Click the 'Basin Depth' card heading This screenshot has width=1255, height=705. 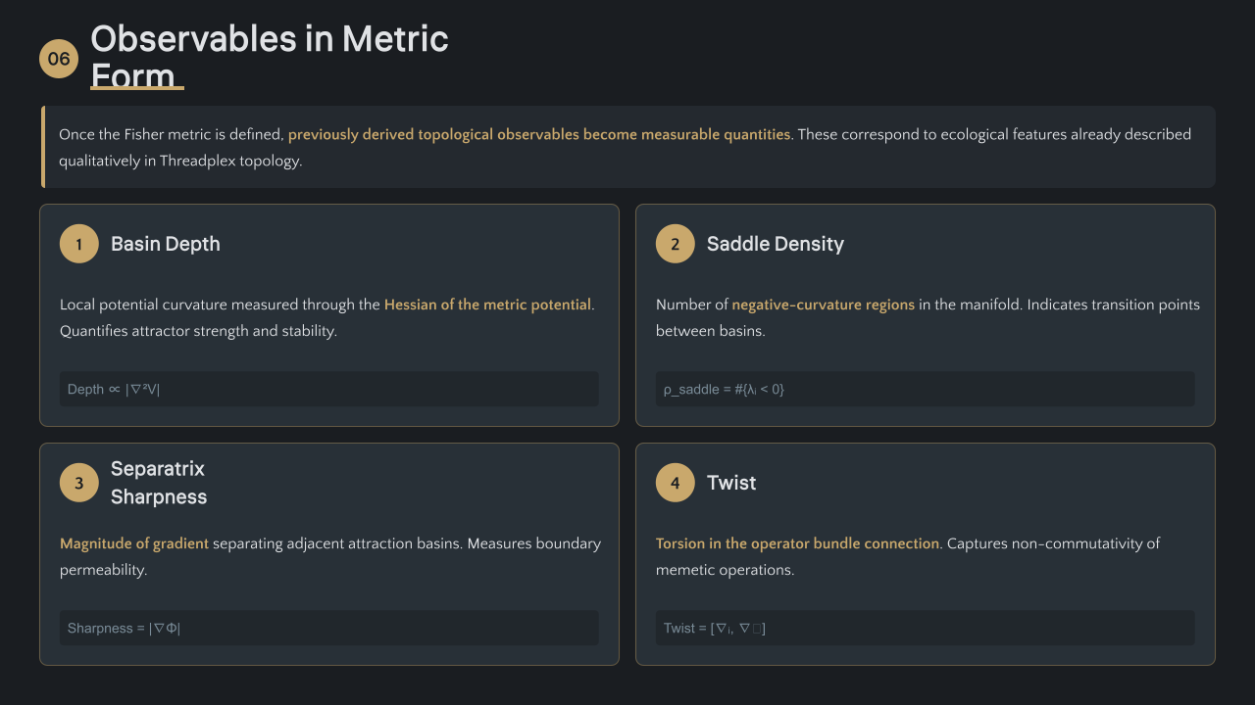[x=165, y=244]
